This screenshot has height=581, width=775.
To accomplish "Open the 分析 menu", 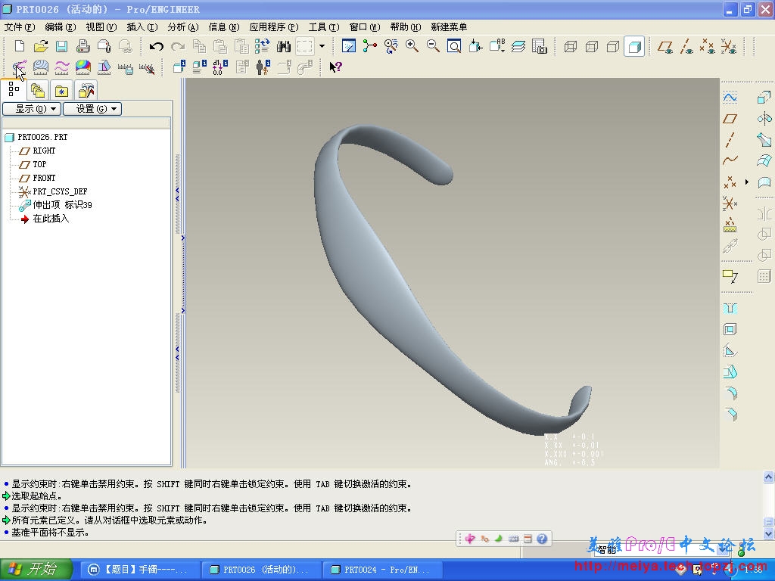I will (182, 27).
